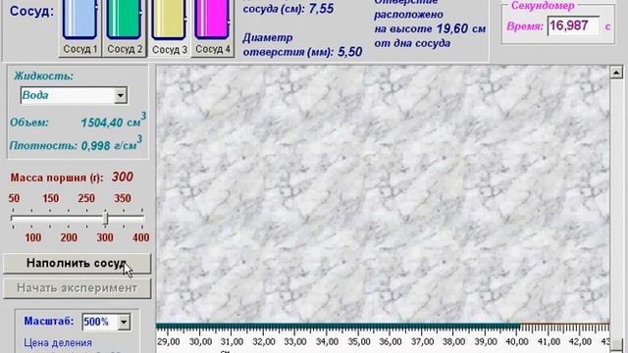Click the 250 label above the mass slider
Image resolution: width=628 pixels, height=353 pixels.
86,198
